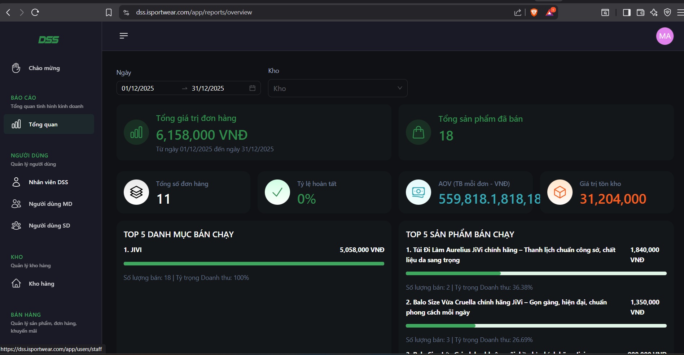The width and height of the screenshot is (684, 355).
Task: Open Chào mừng welcome page
Action: 44,68
